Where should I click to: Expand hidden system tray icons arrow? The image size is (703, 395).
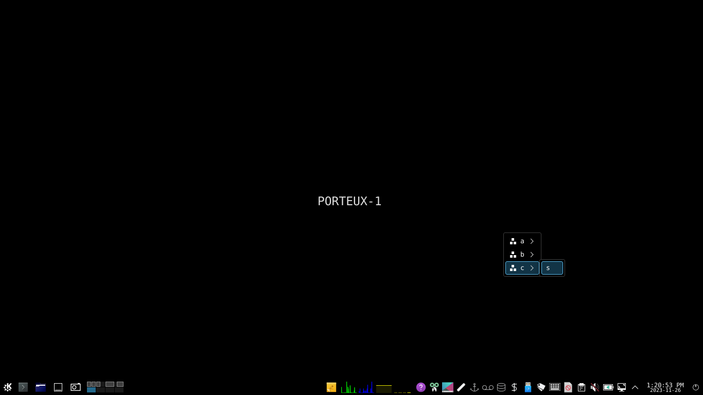[x=635, y=387]
